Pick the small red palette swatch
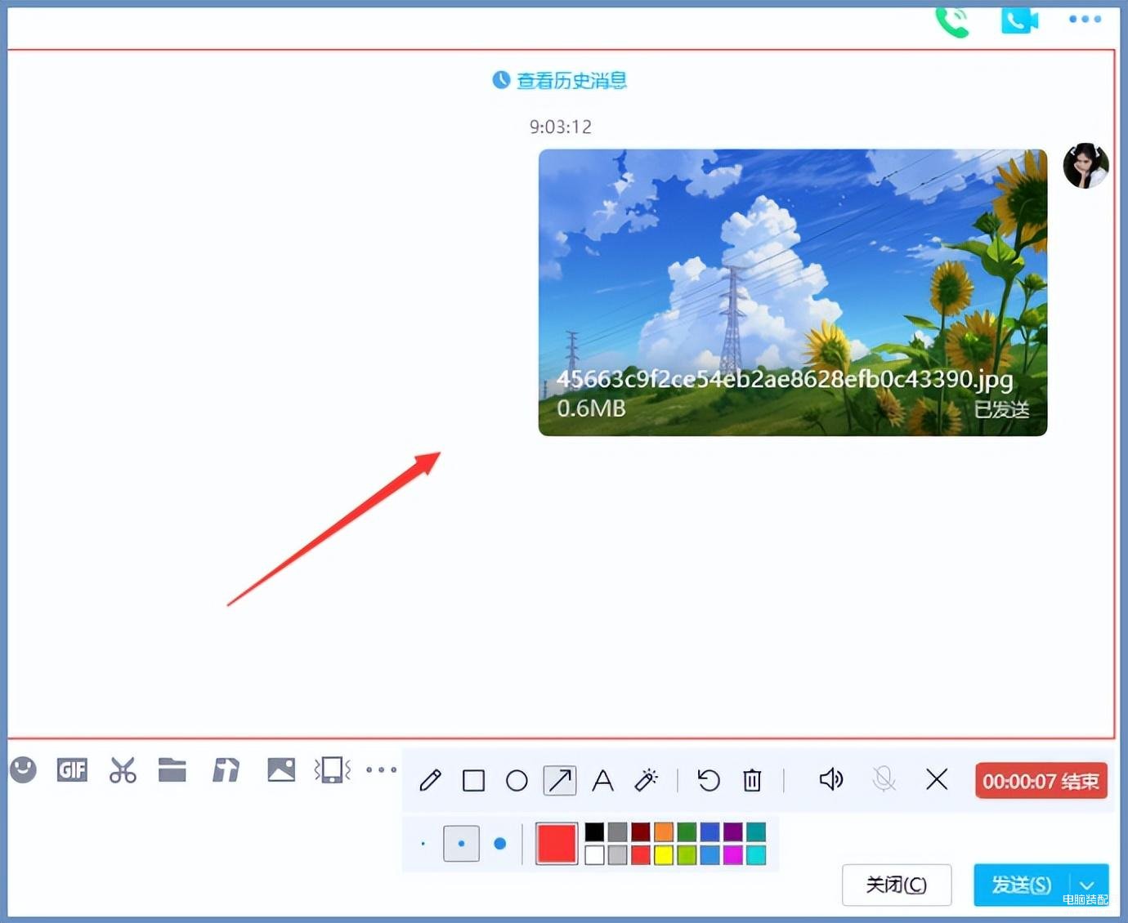Screen dimensions: 1128x923 (641, 855)
